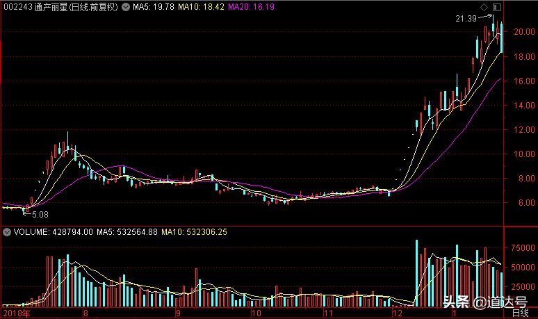This screenshot has height=319, width=538.
Task: Click the volume MA5: 532564.88 label
Action: 127,232
